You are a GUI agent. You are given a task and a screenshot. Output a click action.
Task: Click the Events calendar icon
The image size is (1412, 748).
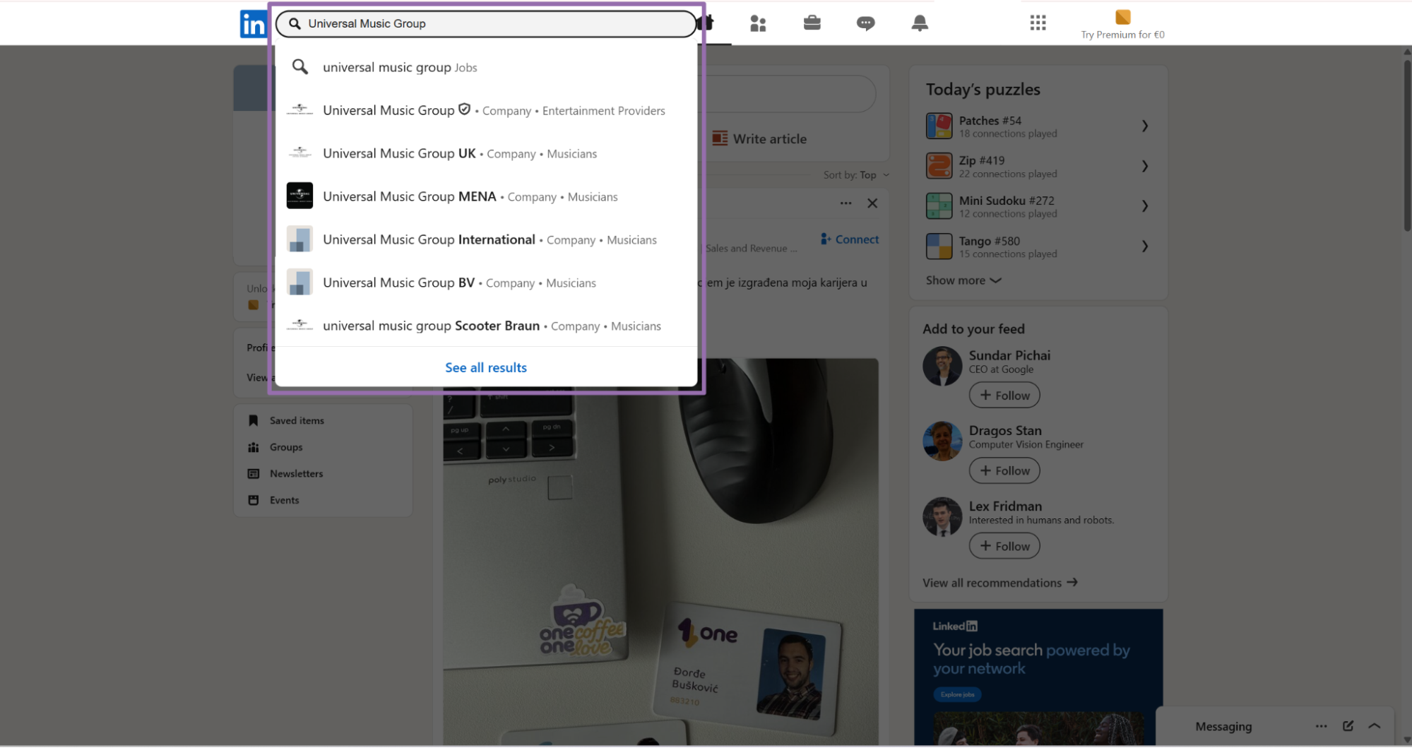(254, 500)
